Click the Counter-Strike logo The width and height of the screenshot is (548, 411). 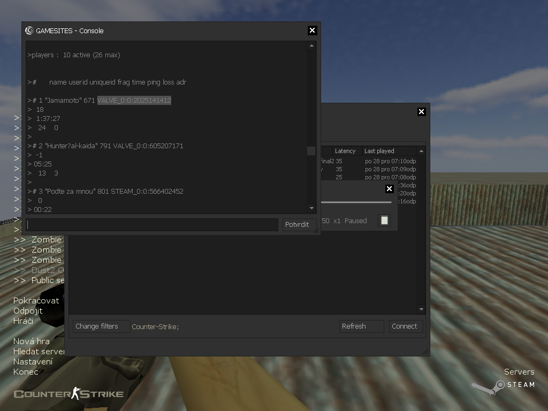point(68,394)
